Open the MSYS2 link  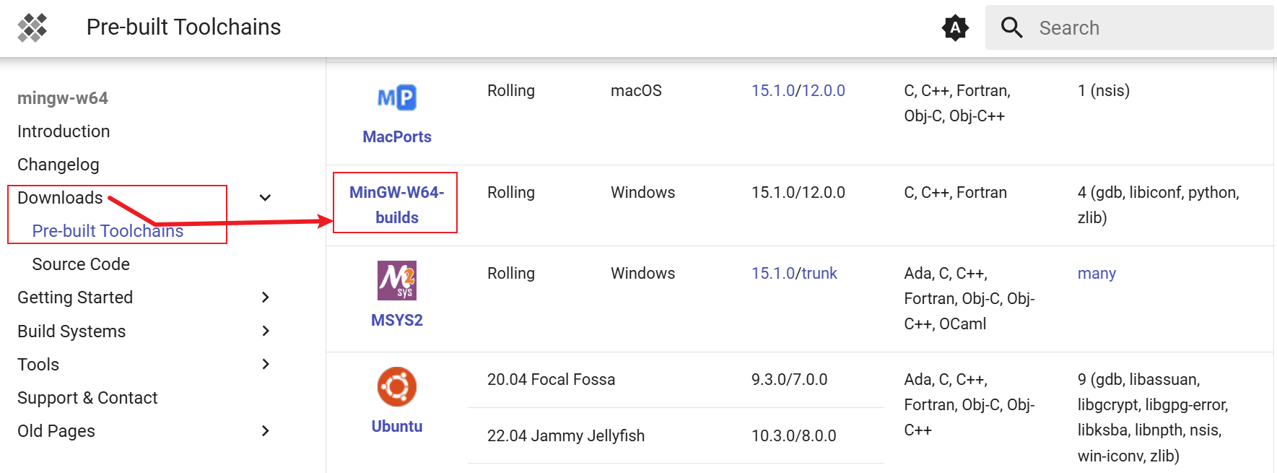397,320
